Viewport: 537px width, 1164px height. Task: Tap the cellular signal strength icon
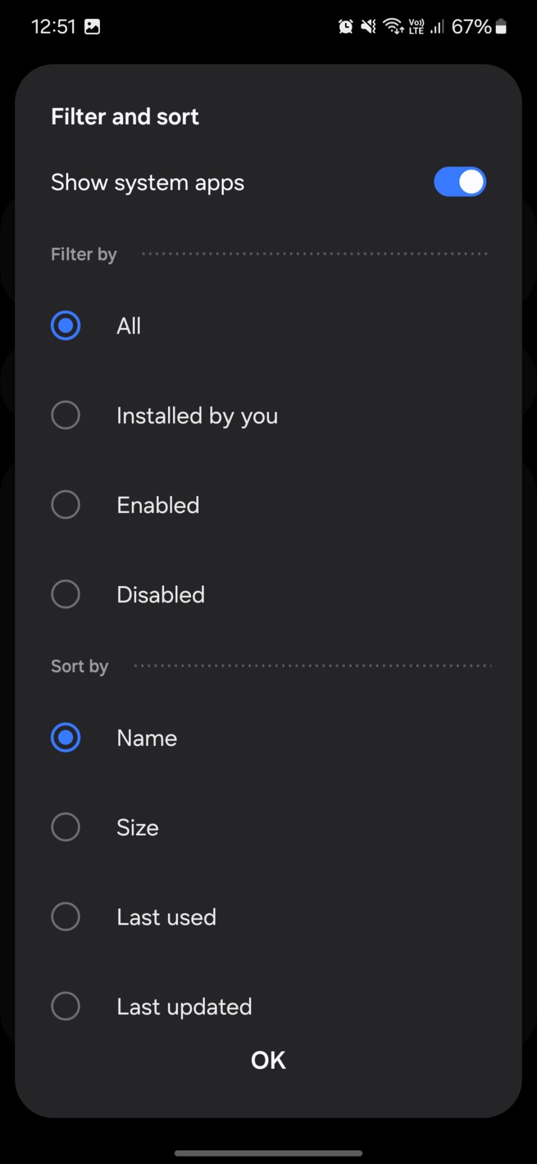pos(437,26)
